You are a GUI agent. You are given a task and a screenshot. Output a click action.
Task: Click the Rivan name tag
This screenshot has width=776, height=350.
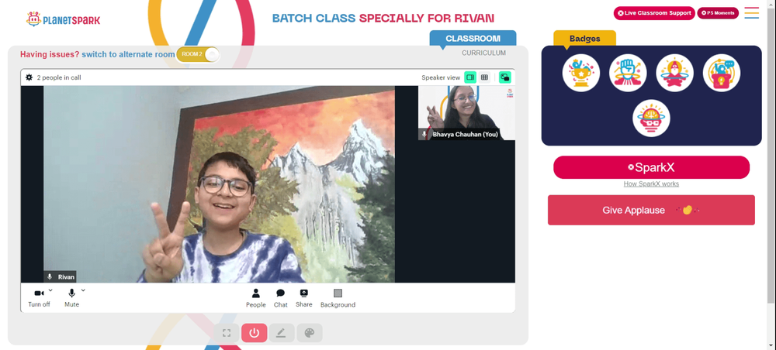pos(61,277)
